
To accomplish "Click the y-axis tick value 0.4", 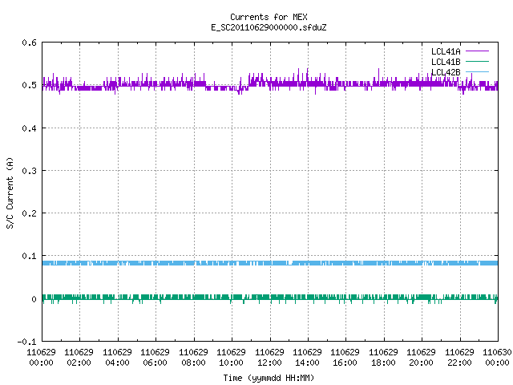I will click(29, 128).
